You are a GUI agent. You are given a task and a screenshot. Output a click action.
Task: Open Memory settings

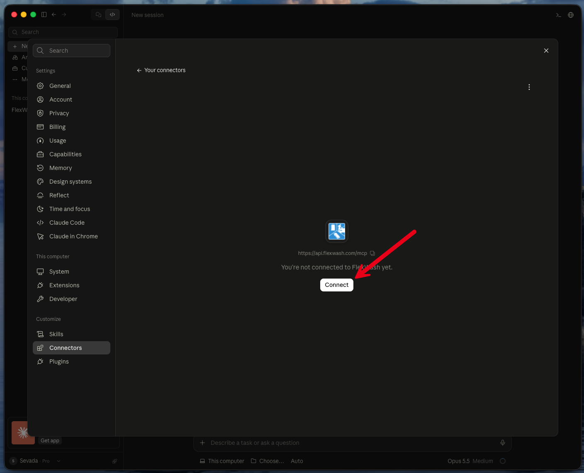pos(71,168)
